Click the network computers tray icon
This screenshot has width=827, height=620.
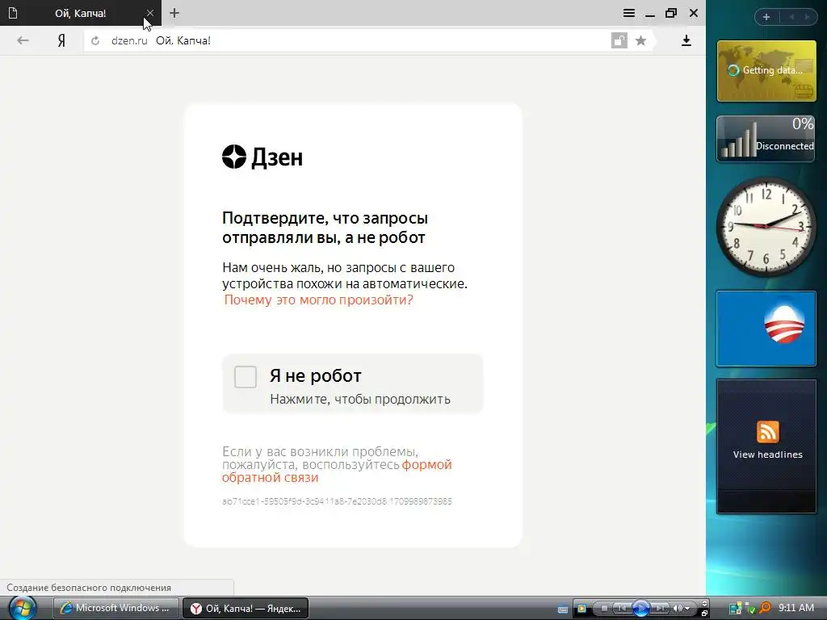click(x=735, y=609)
